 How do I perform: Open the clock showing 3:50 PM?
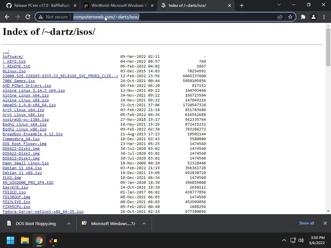tap(317, 240)
